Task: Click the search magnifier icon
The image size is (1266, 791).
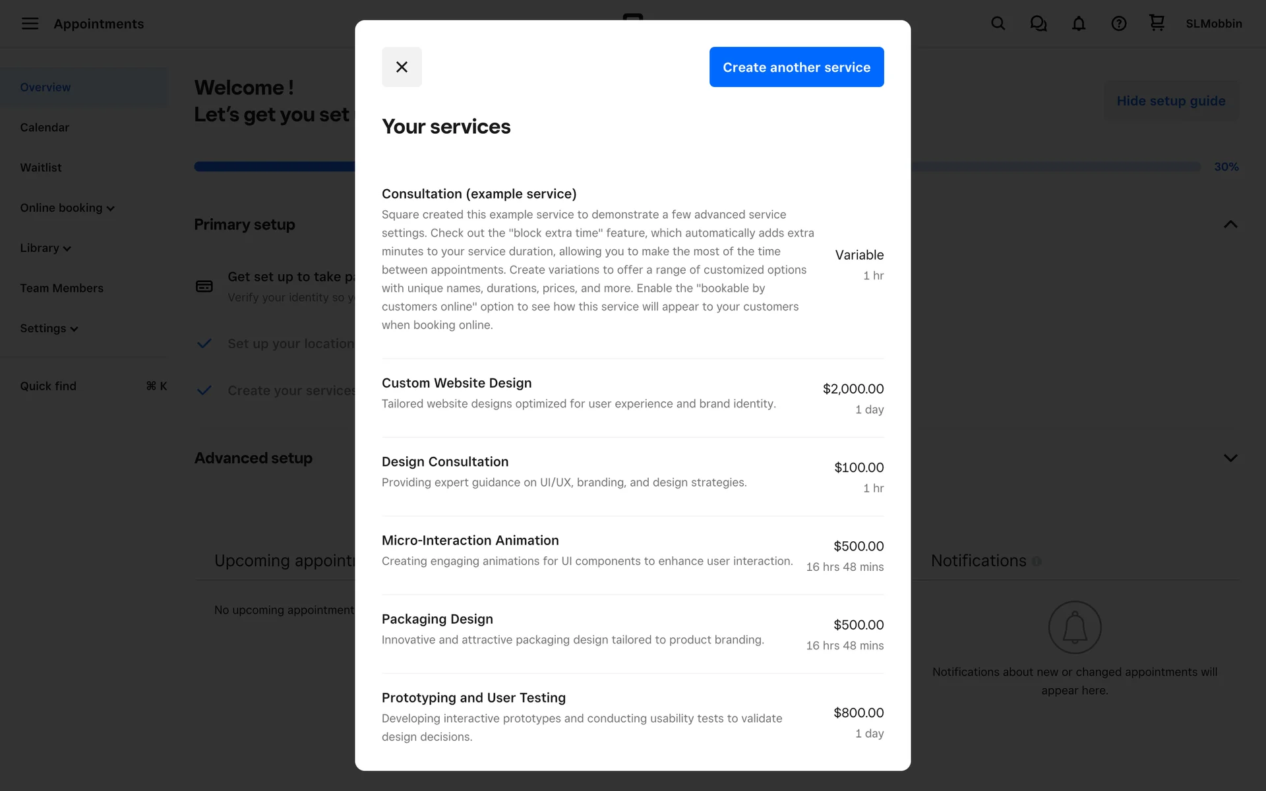Action: click(x=998, y=24)
